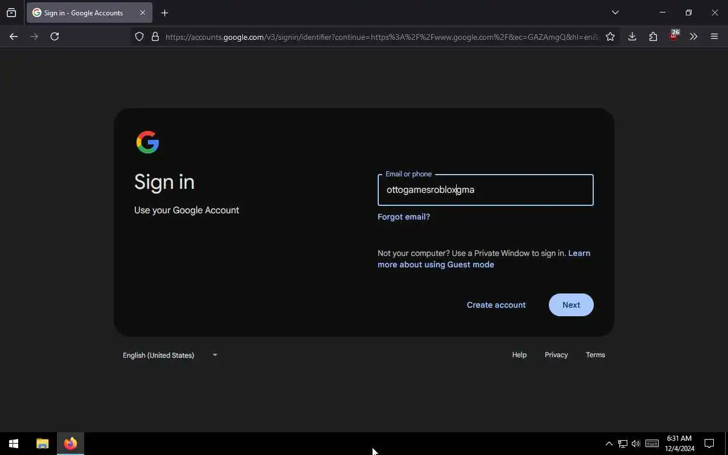Minimize the Firefox window
This screenshot has height=455, width=728.
[x=663, y=13]
